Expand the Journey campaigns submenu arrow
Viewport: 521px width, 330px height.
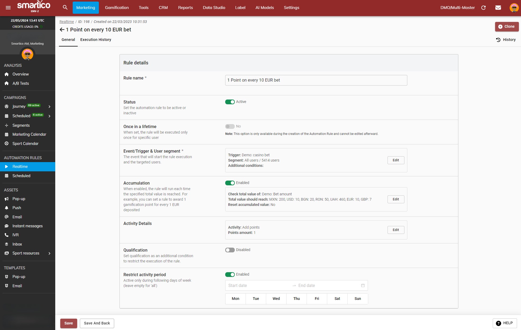tap(49, 106)
